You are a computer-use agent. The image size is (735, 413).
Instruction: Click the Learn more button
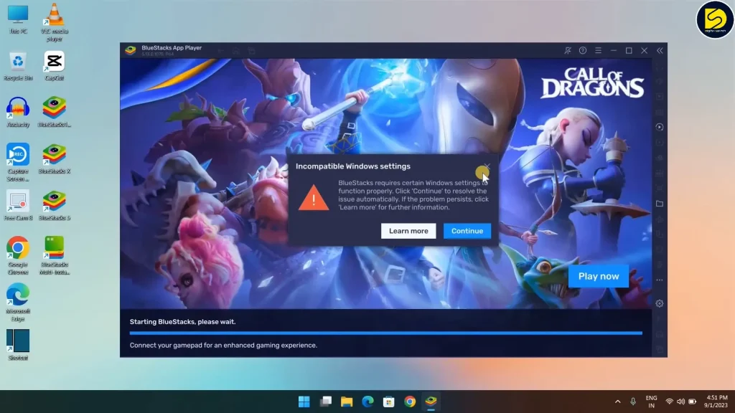click(408, 231)
